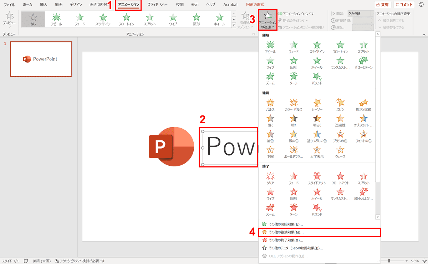
Task: Click the dropdown list's scroll-down arrow
Action: (x=378, y=217)
